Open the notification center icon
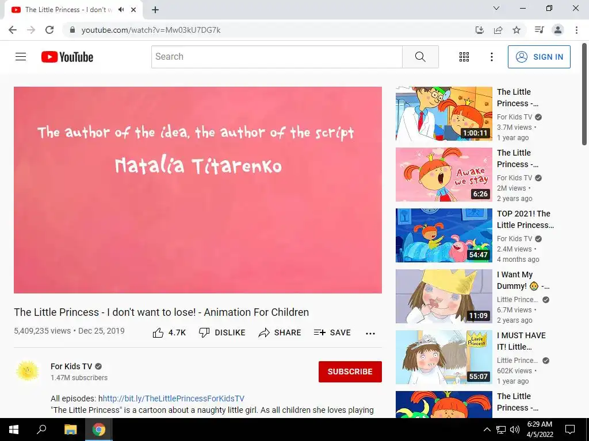The image size is (589, 441). [570, 430]
